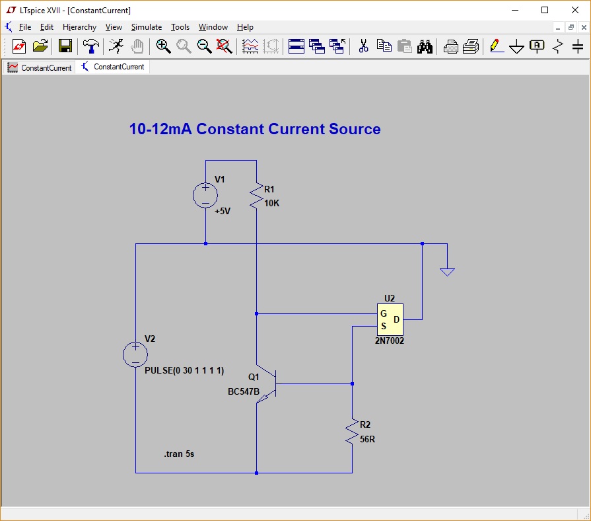
Task: Open the Simulate menu
Action: [146, 27]
